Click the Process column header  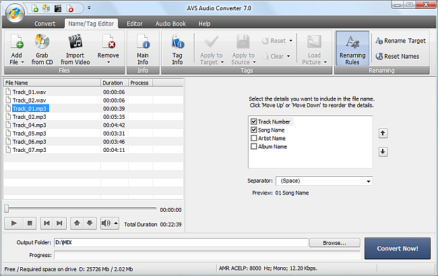point(141,83)
